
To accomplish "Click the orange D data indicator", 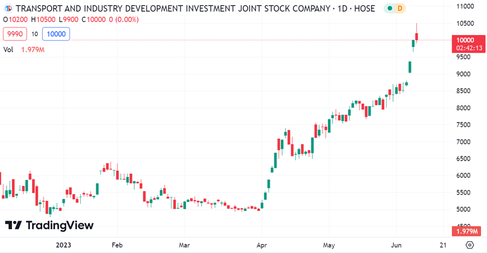I will click(x=399, y=9).
